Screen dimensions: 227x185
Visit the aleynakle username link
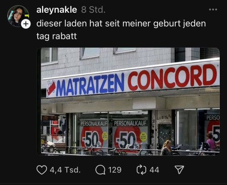[57, 10]
